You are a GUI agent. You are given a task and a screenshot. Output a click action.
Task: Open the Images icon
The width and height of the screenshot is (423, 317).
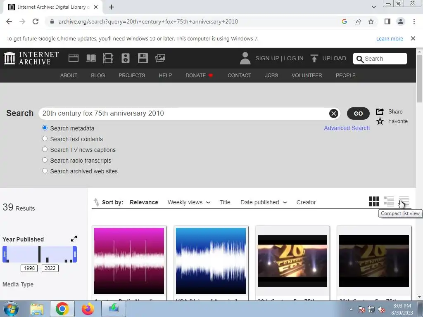(160, 58)
